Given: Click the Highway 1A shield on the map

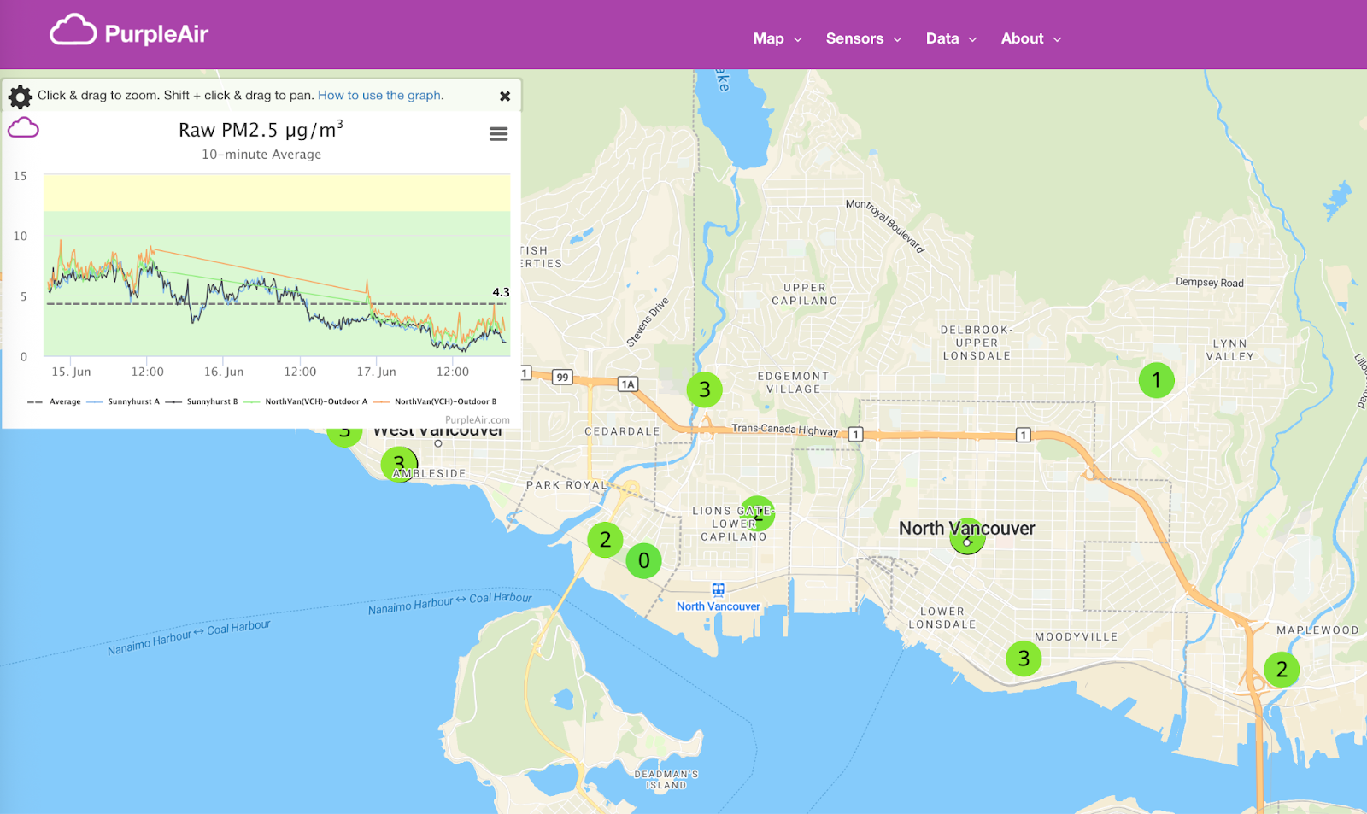Looking at the screenshot, I should click(x=628, y=384).
